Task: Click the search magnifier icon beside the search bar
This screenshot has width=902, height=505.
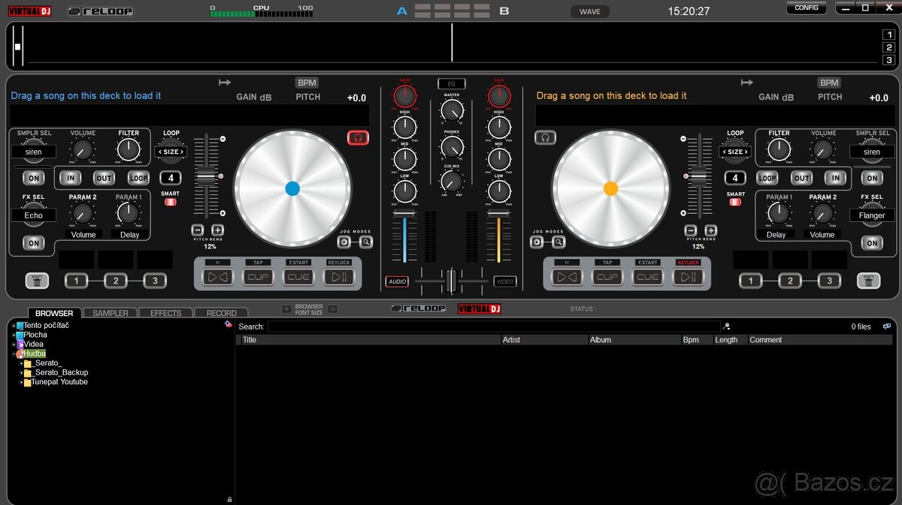Action: (x=727, y=326)
